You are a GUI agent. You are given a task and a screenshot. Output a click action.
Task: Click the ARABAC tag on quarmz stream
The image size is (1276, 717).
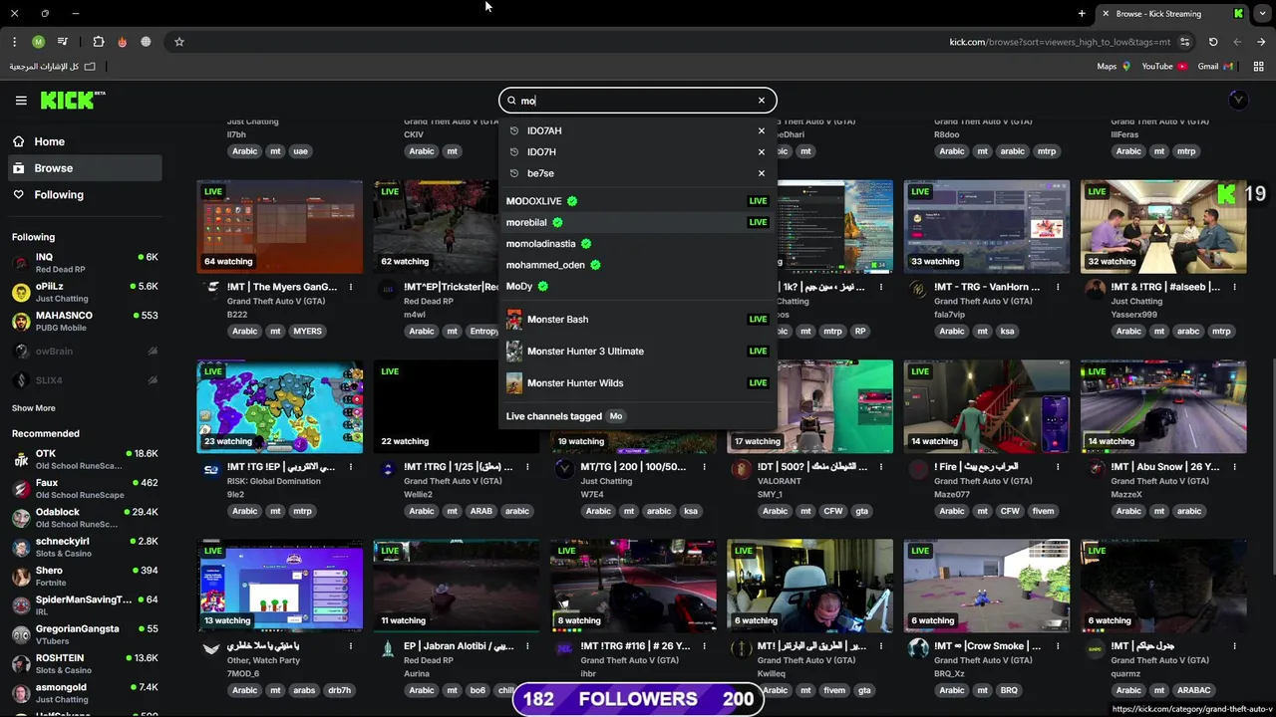[x=1193, y=690]
